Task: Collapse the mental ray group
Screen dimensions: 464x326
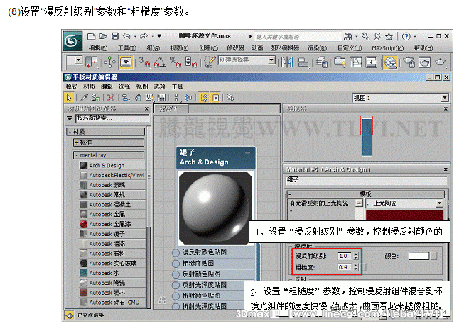Action: point(109,155)
